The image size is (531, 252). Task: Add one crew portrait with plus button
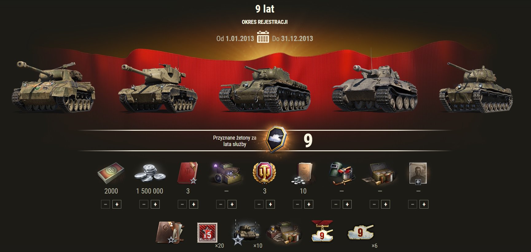coord(424,204)
